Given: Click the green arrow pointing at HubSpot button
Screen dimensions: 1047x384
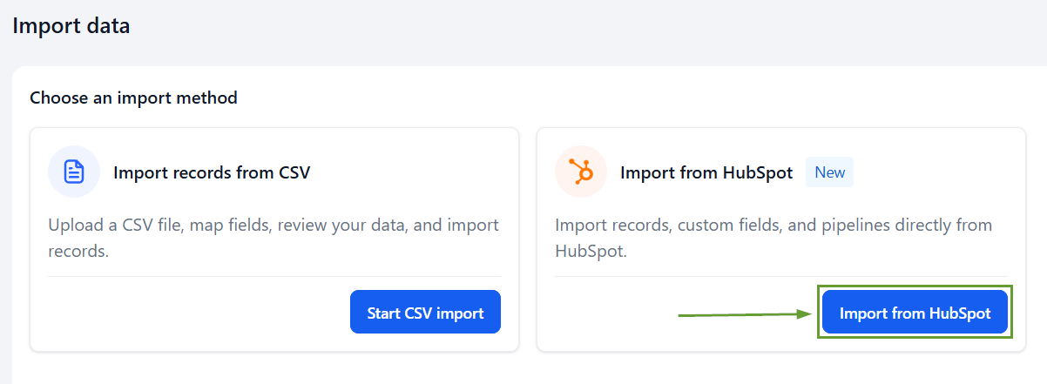Looking at the screenshot, I should pos(745,313).
